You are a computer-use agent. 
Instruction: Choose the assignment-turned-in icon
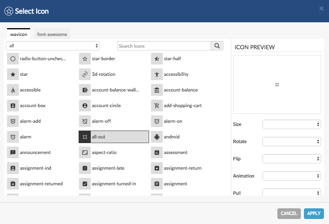(x=113, y=184)
